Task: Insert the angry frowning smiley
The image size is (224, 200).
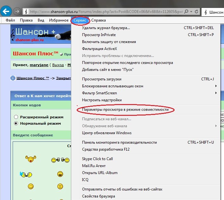Action: point(60,186)
